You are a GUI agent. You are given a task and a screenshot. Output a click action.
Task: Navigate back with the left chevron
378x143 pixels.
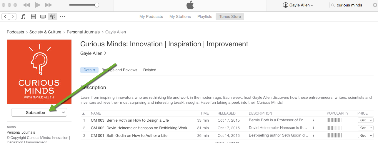point(5,16)
